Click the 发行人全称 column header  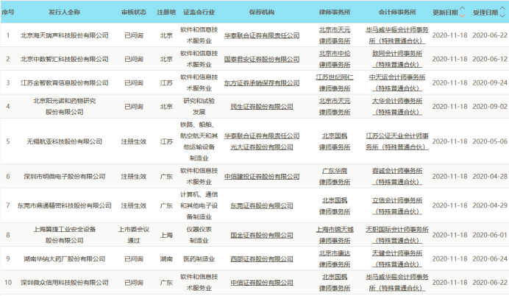(x=64, y=13)
